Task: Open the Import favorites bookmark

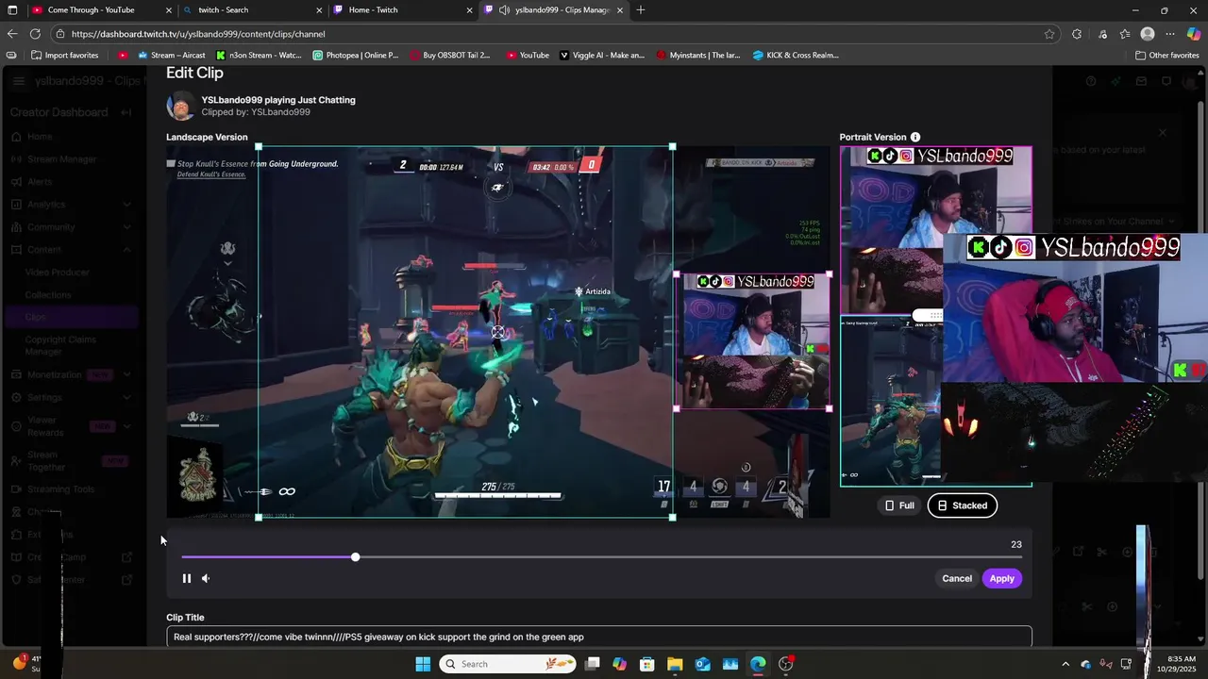Action: 64,56
